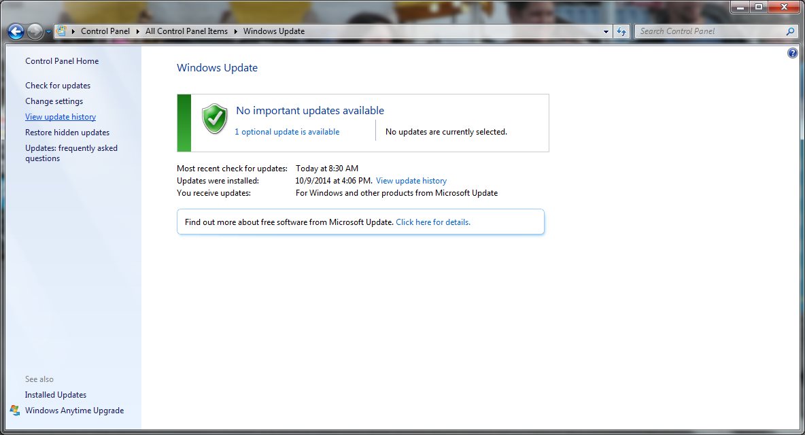The height and width of the screenshot is (435, 805).
Task: Open Restore hidden updates
Action: pyautogui.click(x=67, y=133)
